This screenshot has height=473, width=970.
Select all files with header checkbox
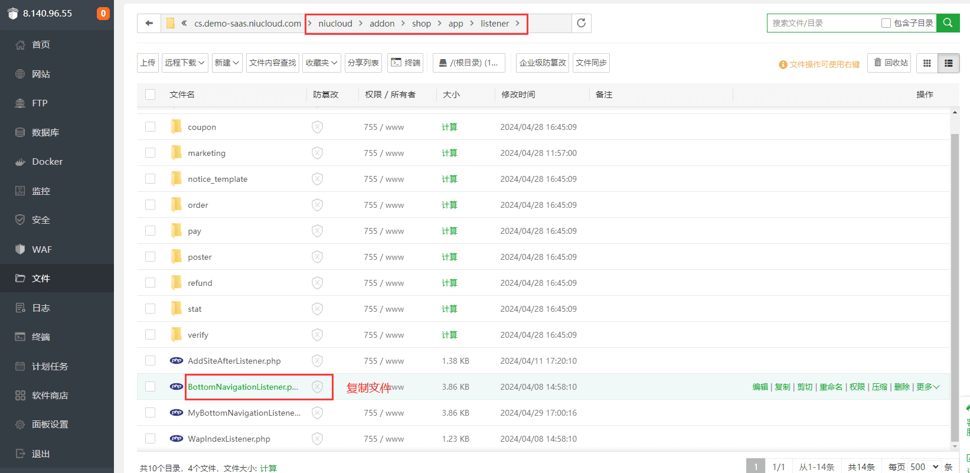[150, 94]
